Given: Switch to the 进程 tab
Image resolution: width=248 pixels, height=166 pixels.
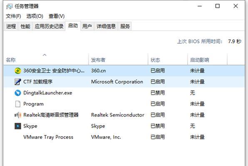Looking at the screenshot, I should click(11, 26).
